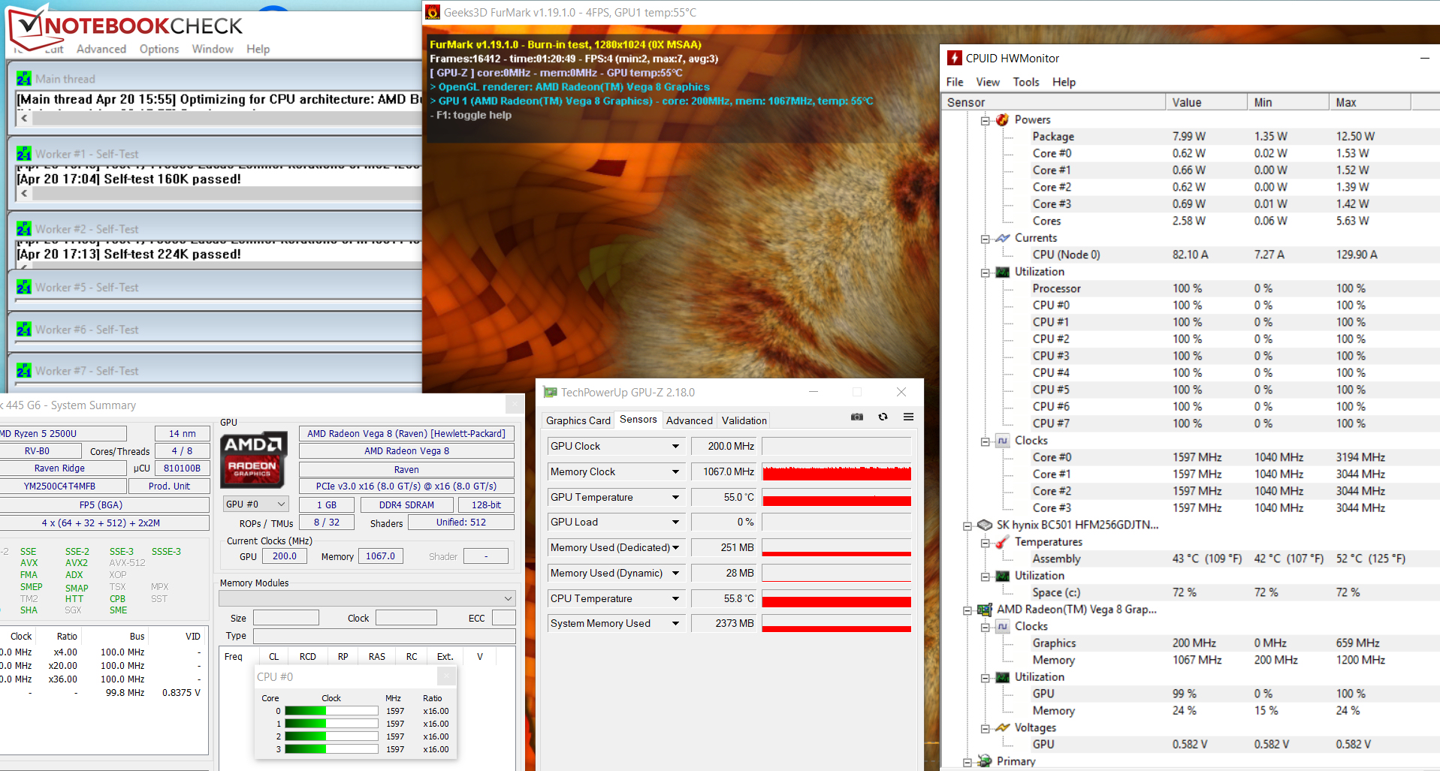The height and width of the screenshot is (771, 1440).
Task: Click the Temperatures thermometer icon
Action: 1002,542
